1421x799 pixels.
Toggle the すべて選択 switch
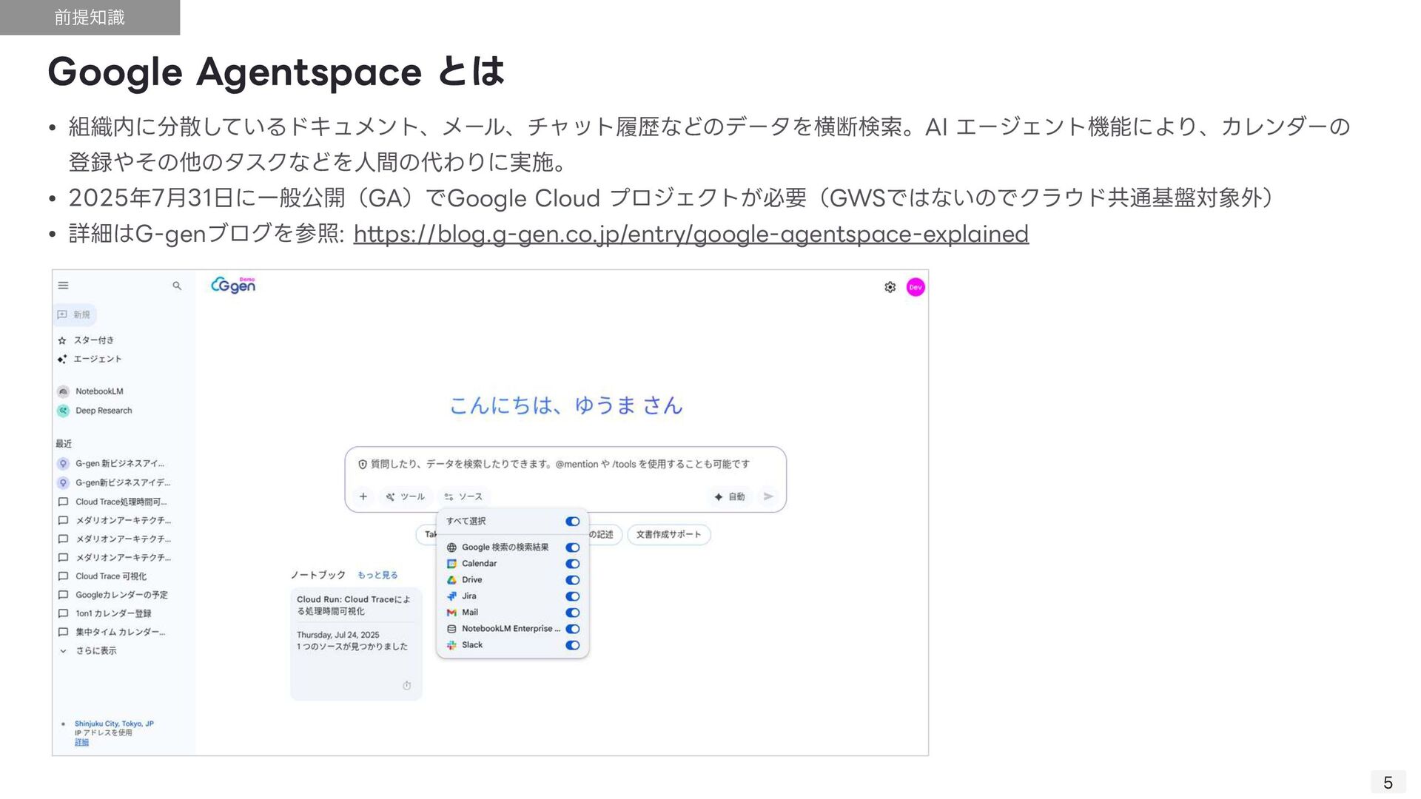[x=573, y=522]
